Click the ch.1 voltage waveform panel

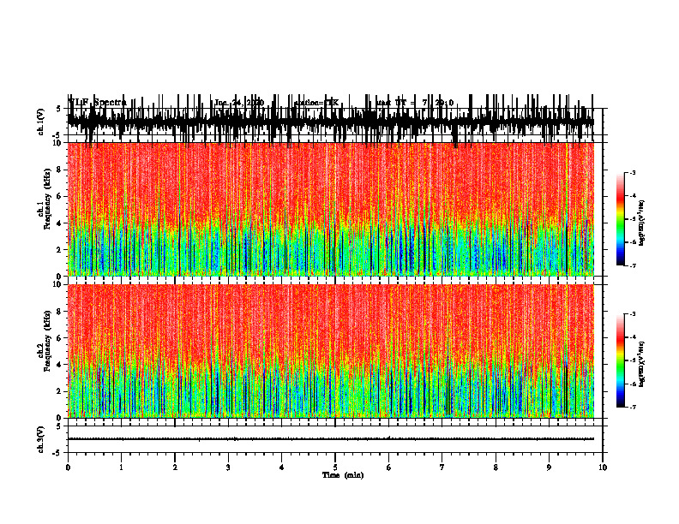(x=334, y=122)
